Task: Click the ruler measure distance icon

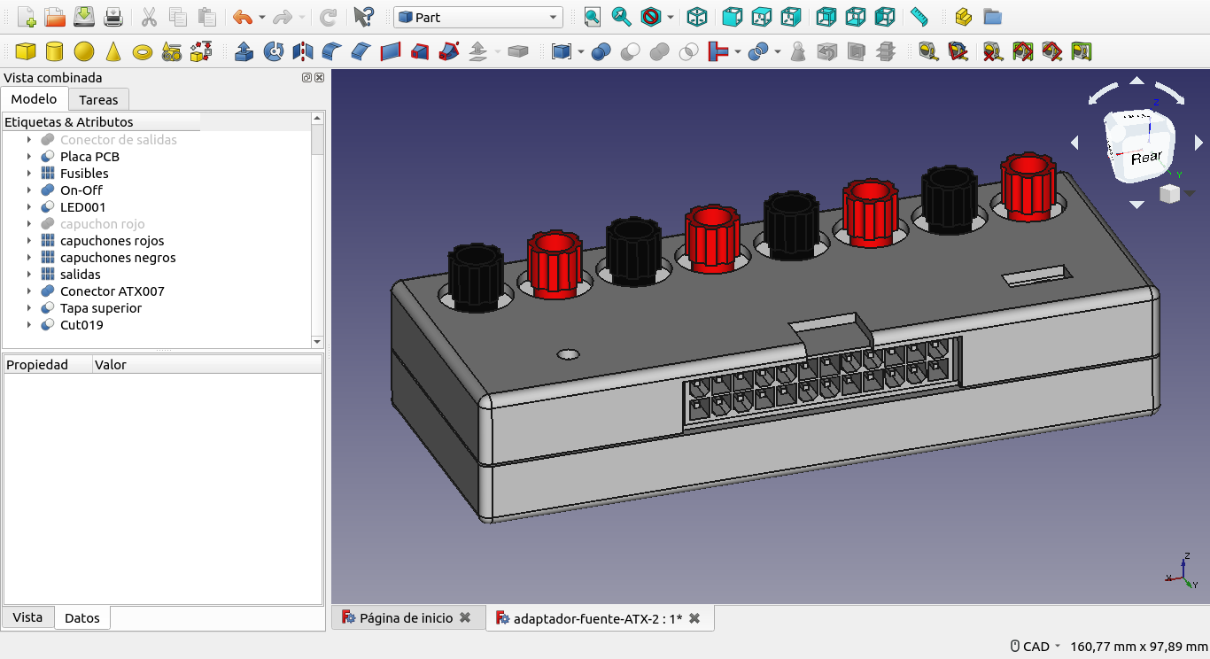Action: pyautogui.click(x=919, y=17)
